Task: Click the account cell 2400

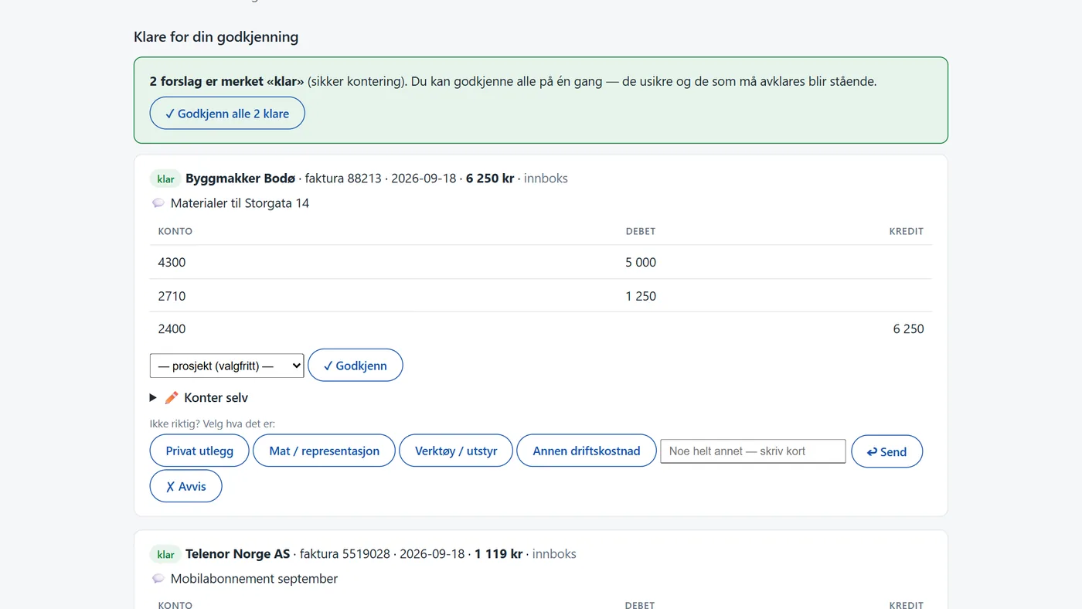Action: coord(172,328)
